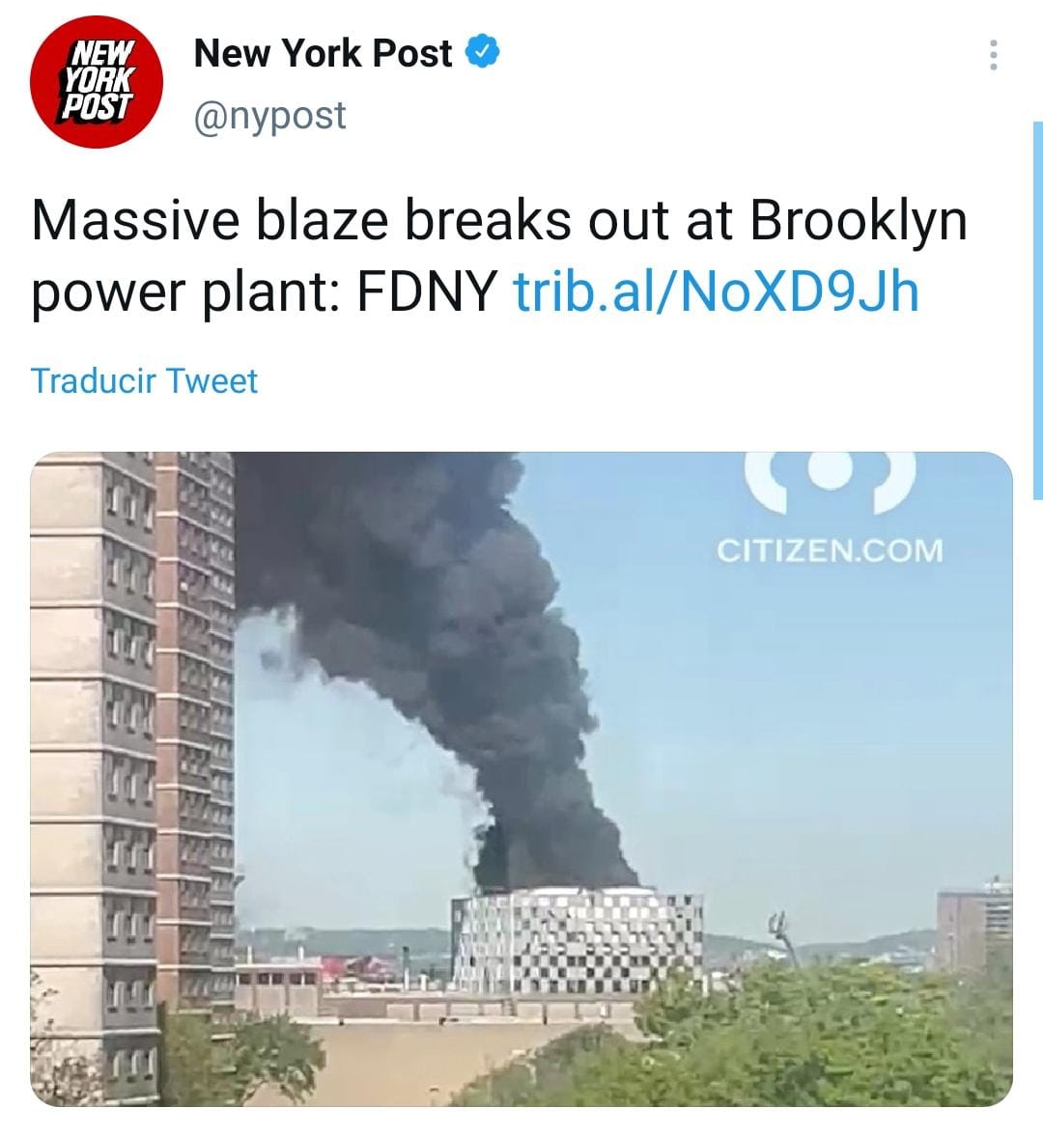1043x1135 pixels.
Task: Open the trib.al/NoXD9Jh link
Action: [716, 291]
